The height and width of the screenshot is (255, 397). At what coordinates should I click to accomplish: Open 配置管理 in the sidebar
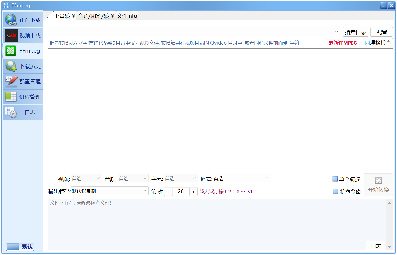click(23, 82)
